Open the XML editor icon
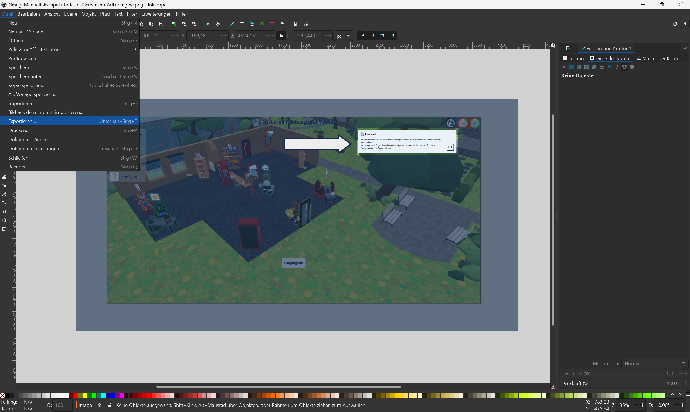This screenshot has height=412, width=690. [262, 24]
